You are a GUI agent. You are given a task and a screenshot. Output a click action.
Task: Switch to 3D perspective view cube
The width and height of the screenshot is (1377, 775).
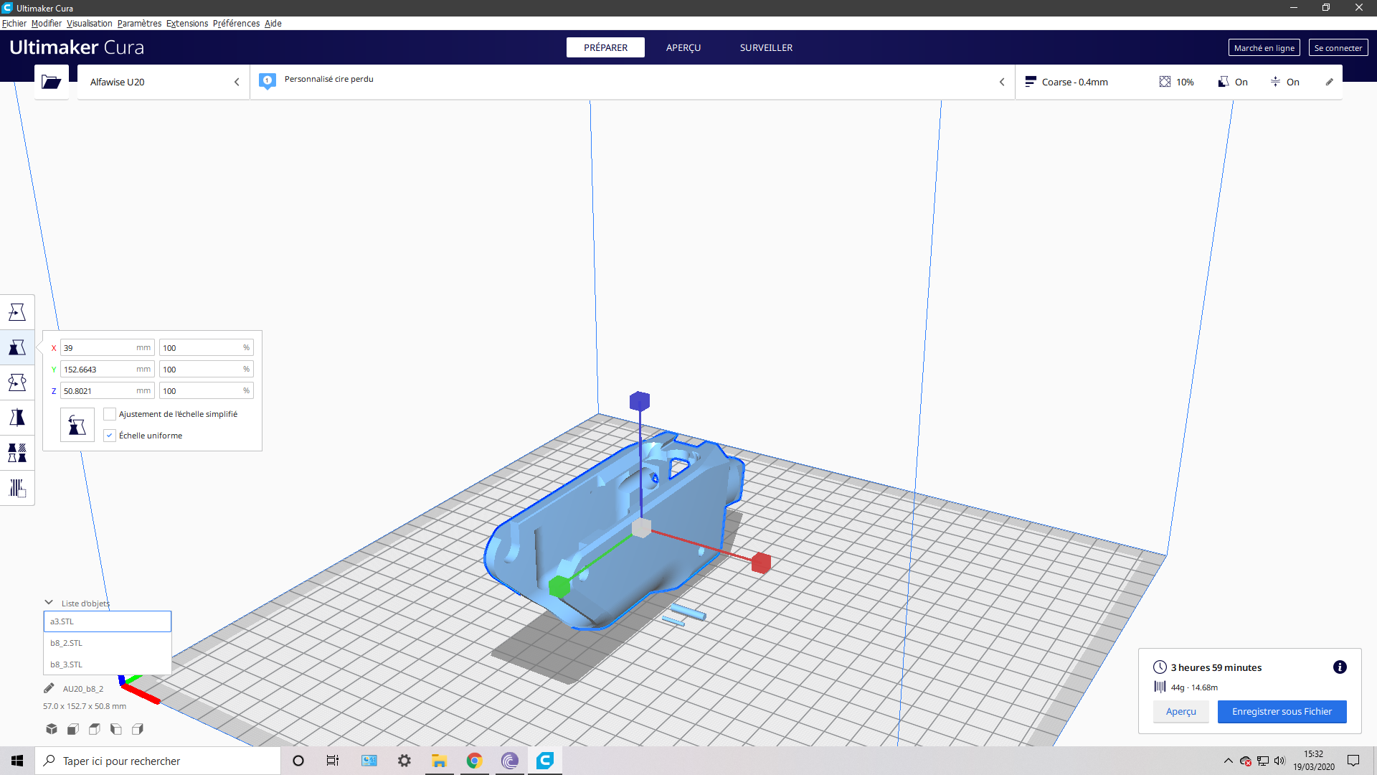click(52, 729)
